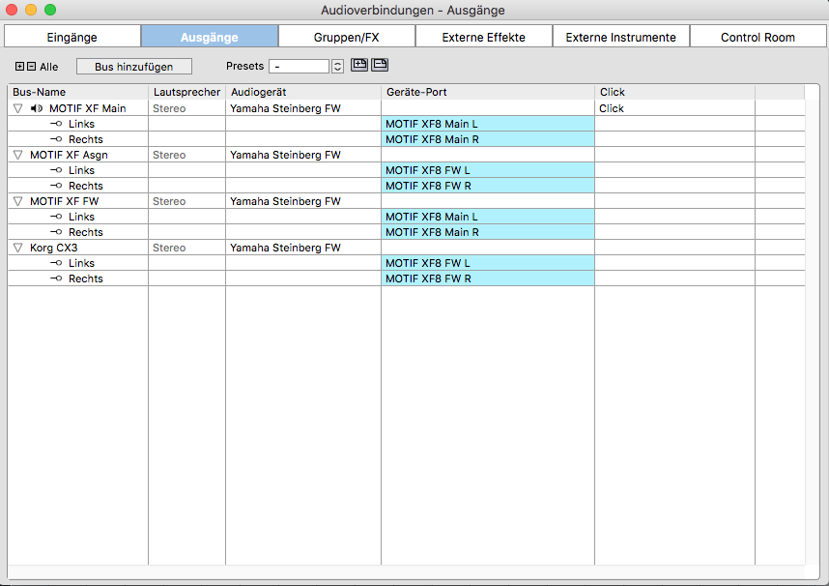829x586 pixels.
Task: Click connector icon of MOTIF XF Main Links
Action: (x=56, y=124)
